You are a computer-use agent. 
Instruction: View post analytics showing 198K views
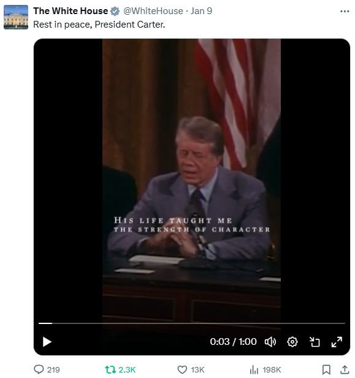265,369
